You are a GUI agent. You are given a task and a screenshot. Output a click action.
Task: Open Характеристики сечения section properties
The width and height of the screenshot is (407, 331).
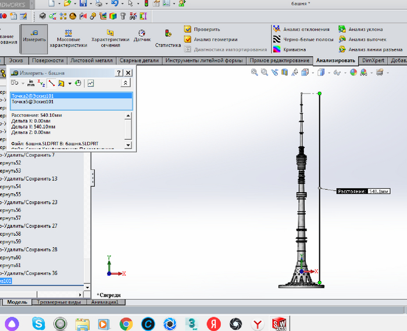point(110,38)
